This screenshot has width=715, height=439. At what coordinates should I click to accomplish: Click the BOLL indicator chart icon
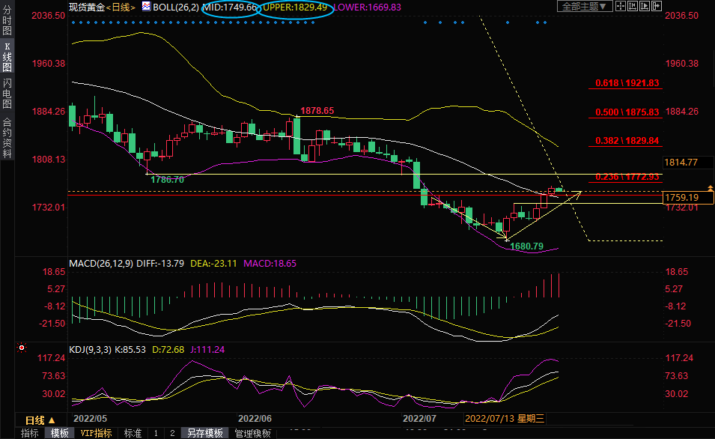[x=147, y=7]
